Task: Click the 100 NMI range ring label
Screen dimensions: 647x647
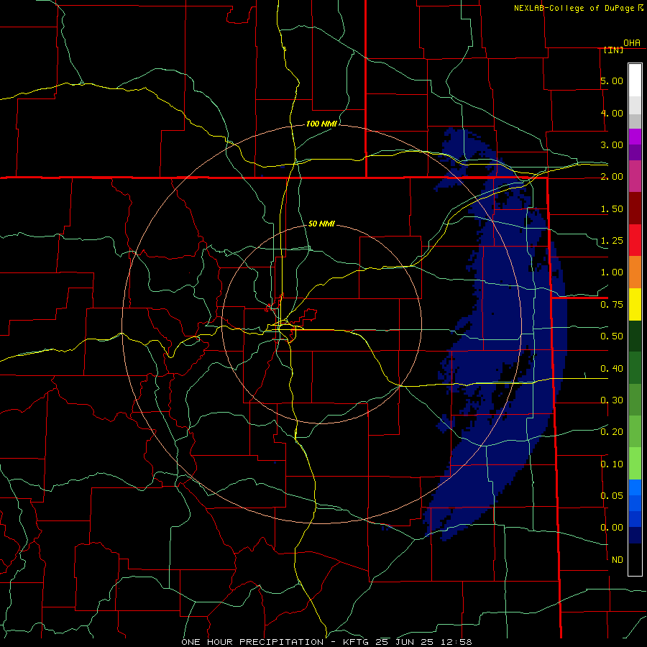Action: click(321, 124)
